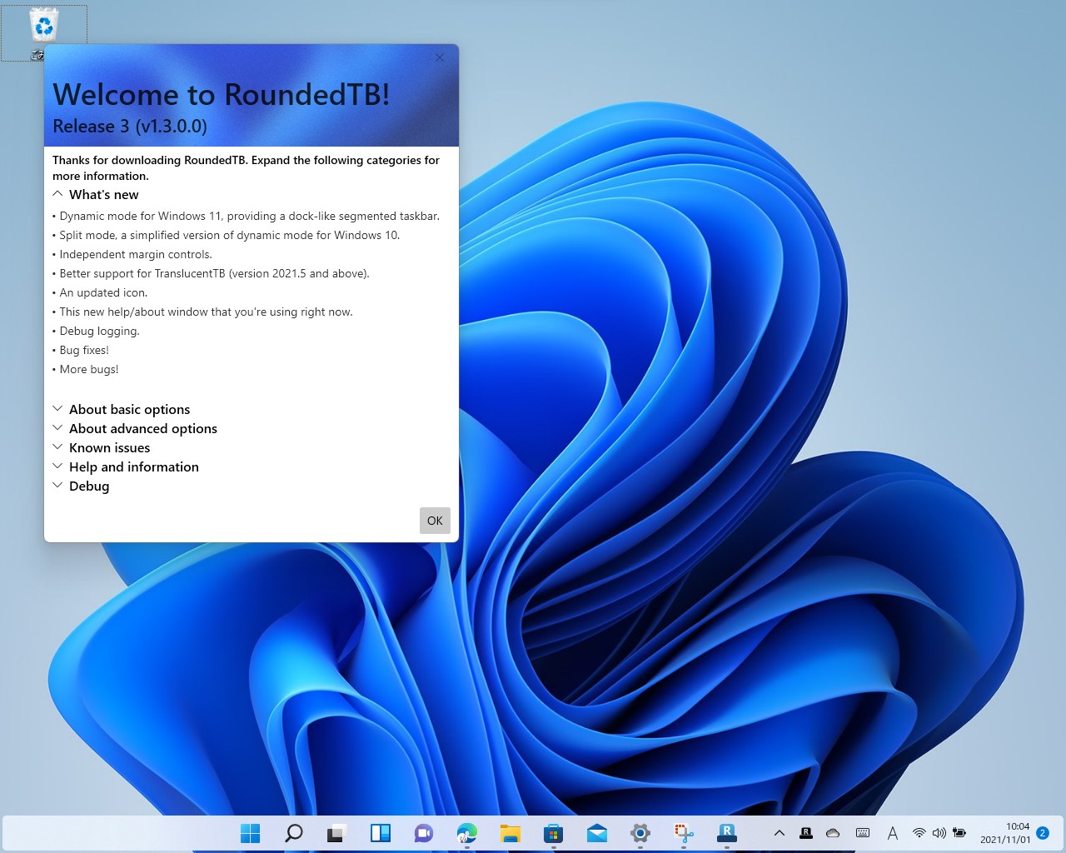Screen dimensions: 1066x853
Task: Open Windows Settings from the taskbar
Action: [x=640, y=833]
